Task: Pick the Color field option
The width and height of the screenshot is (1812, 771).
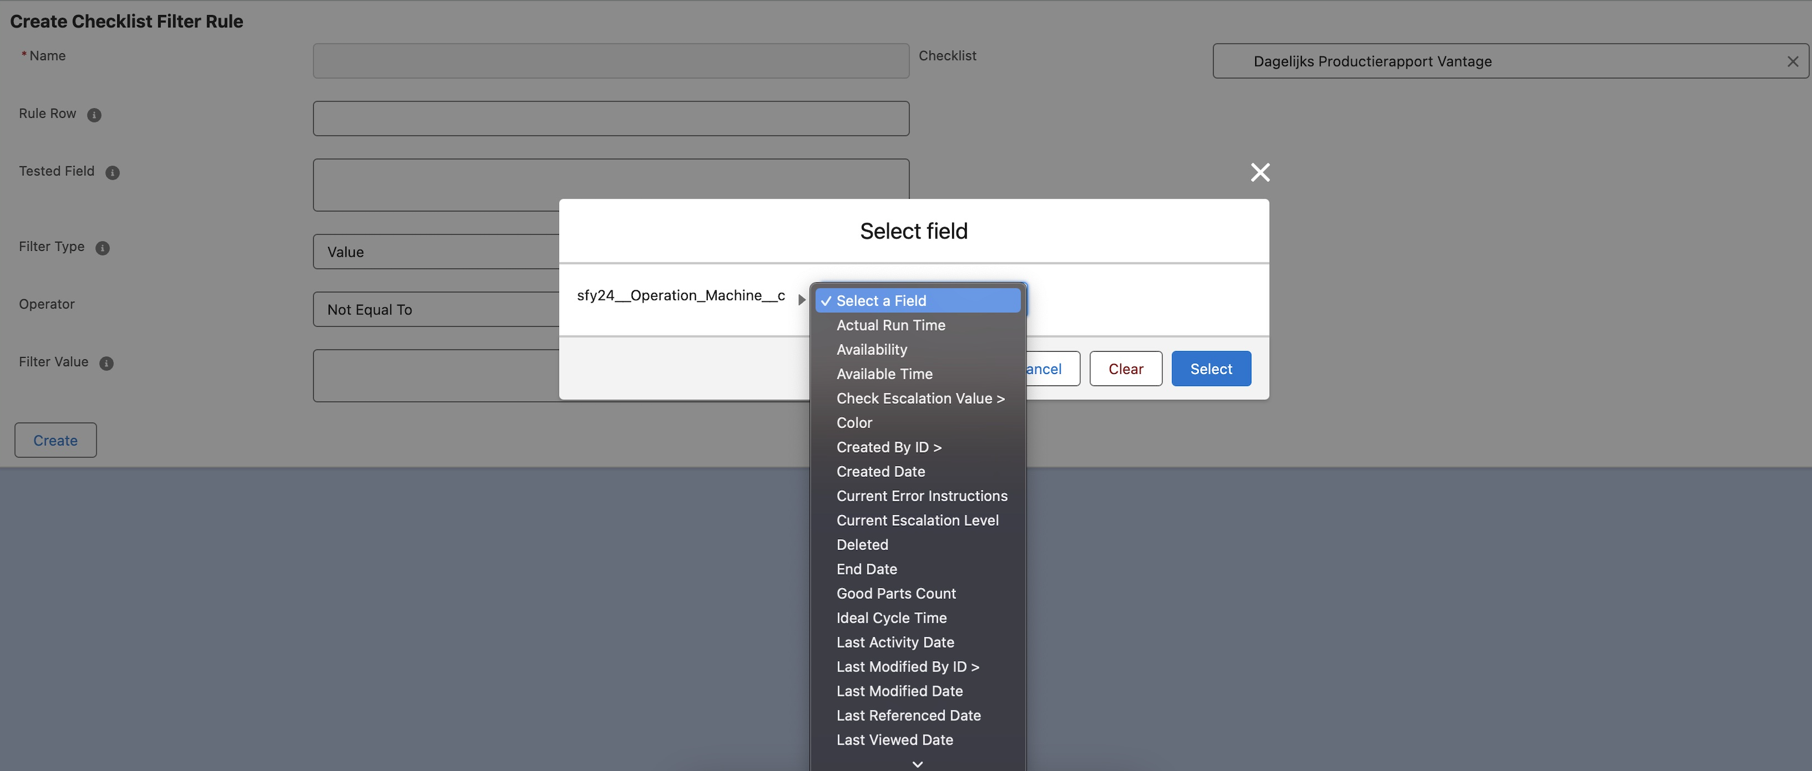Action: [854, 423]
